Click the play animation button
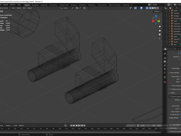 pos(79,125)
